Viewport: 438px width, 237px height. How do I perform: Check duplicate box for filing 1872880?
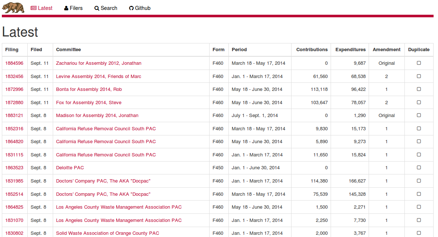click(x=419, y=102)
